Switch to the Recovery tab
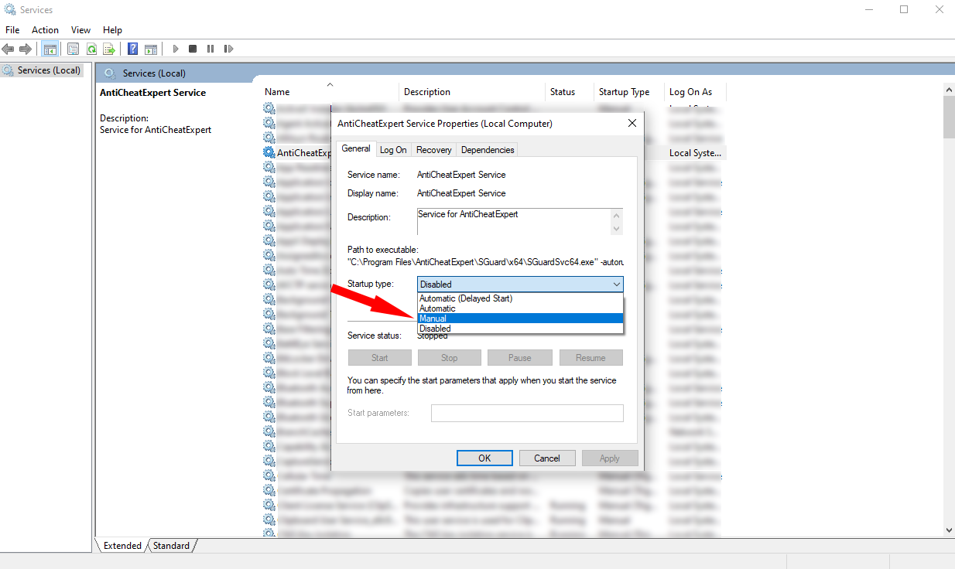Image resolution: width=955 pixels, height=569 pixels. pyautogui.click(x=433, y=150)
